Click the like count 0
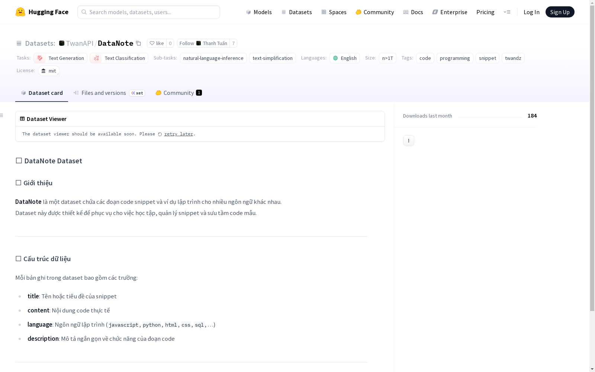The height and width of the screenshot is (372, 595). click(170, 44)
